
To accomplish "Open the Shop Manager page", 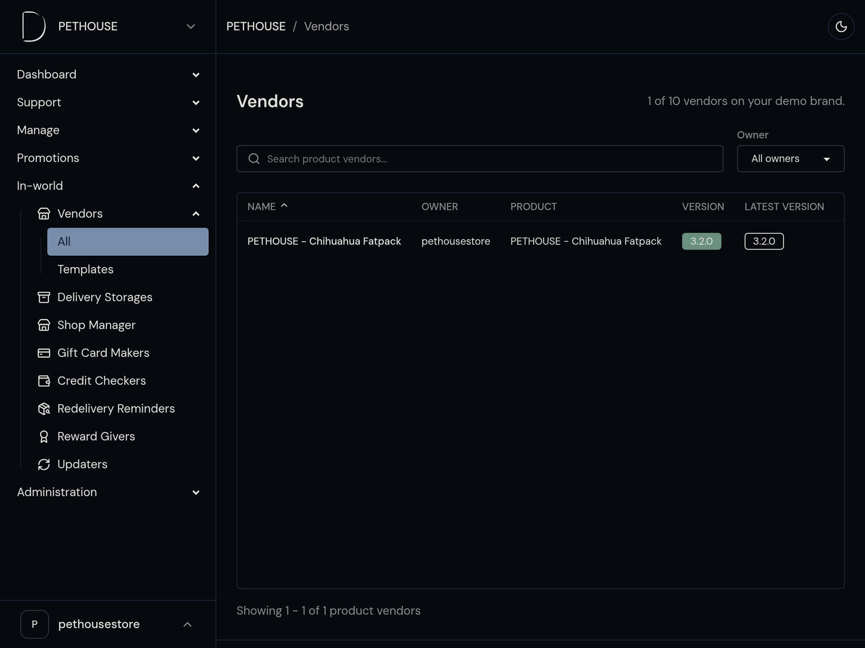I will coord(96,325).
